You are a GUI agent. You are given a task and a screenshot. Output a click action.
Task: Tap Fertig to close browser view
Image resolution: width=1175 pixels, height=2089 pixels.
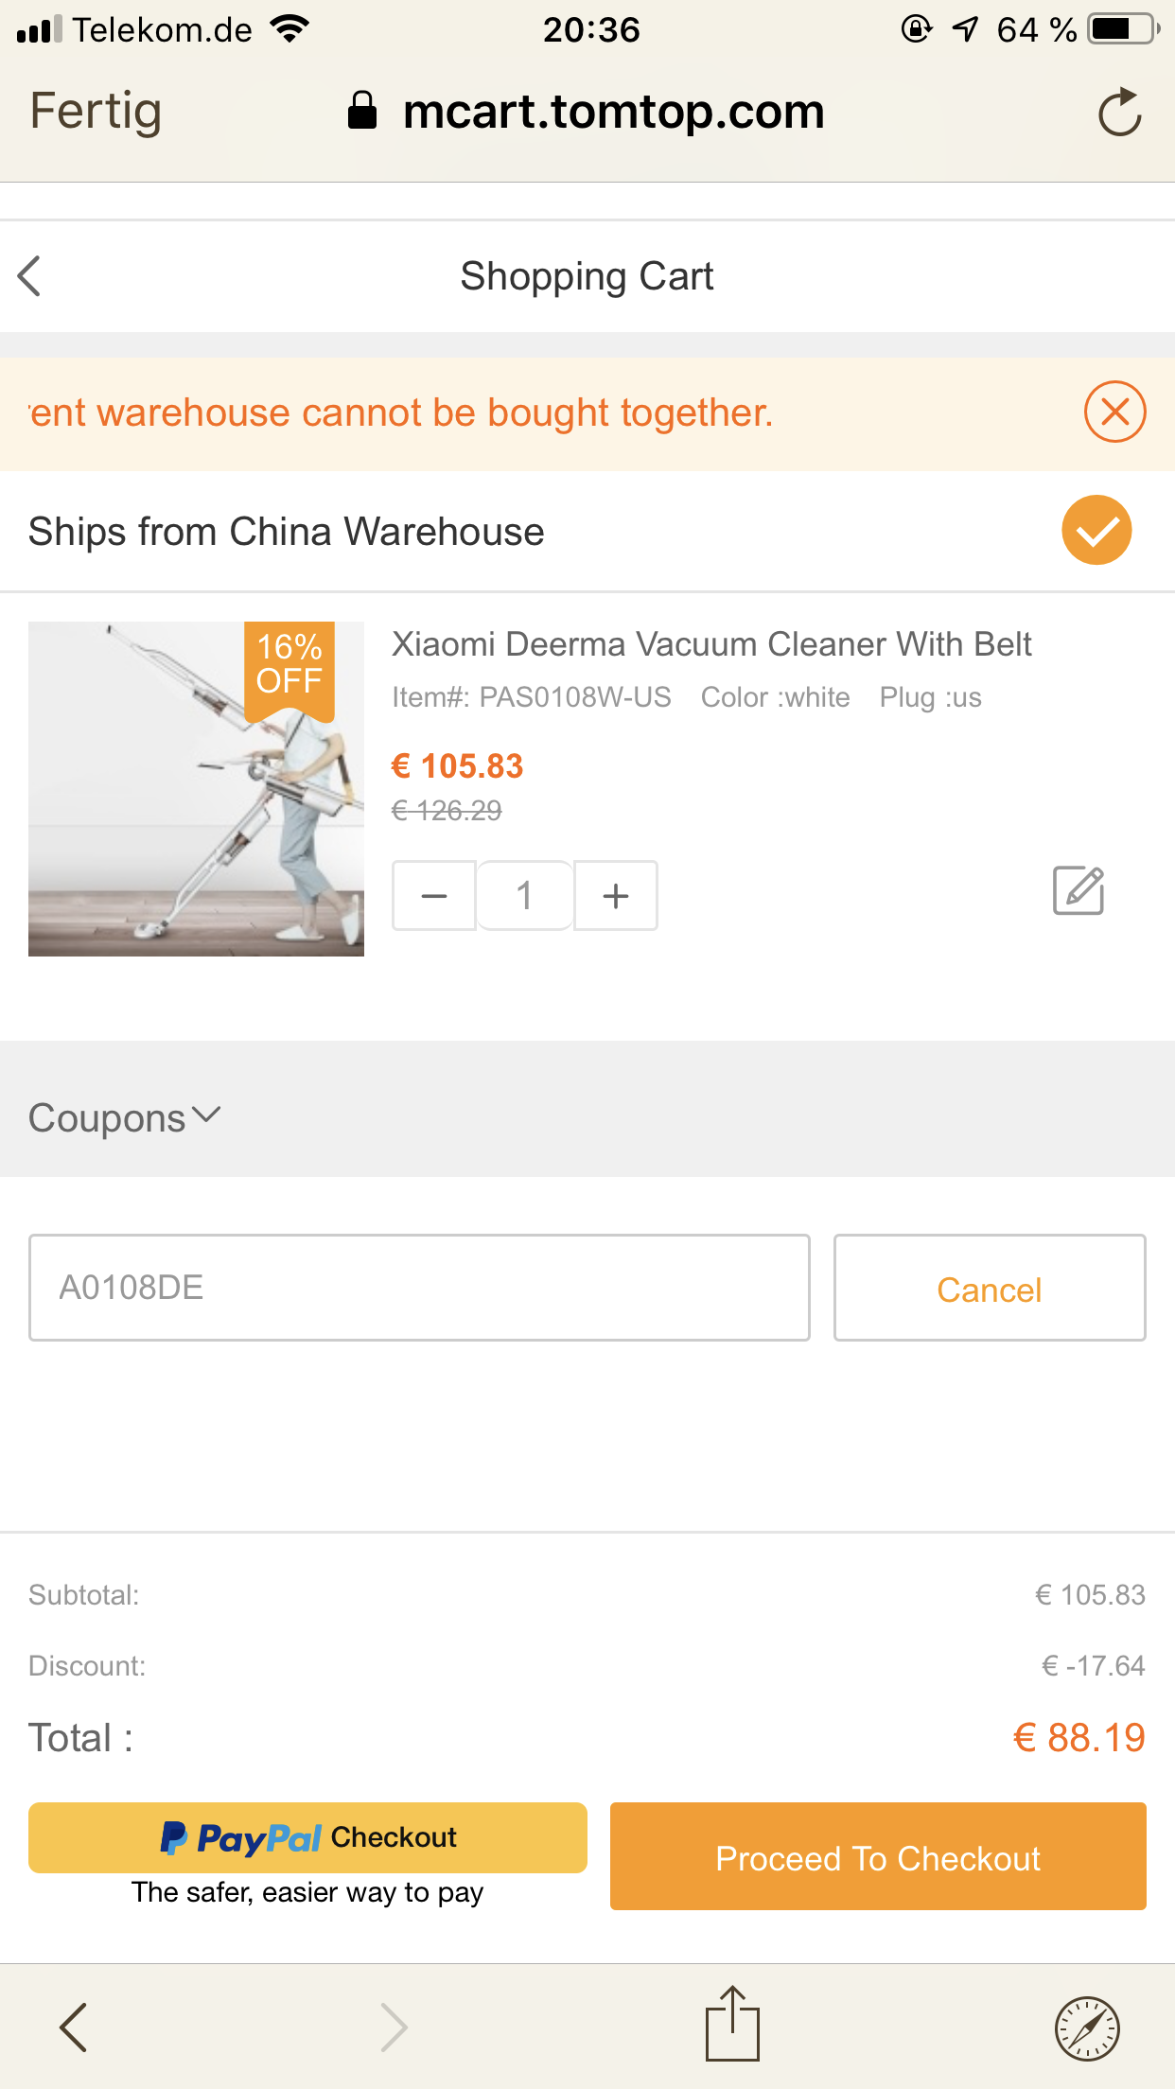pos(96,111)
